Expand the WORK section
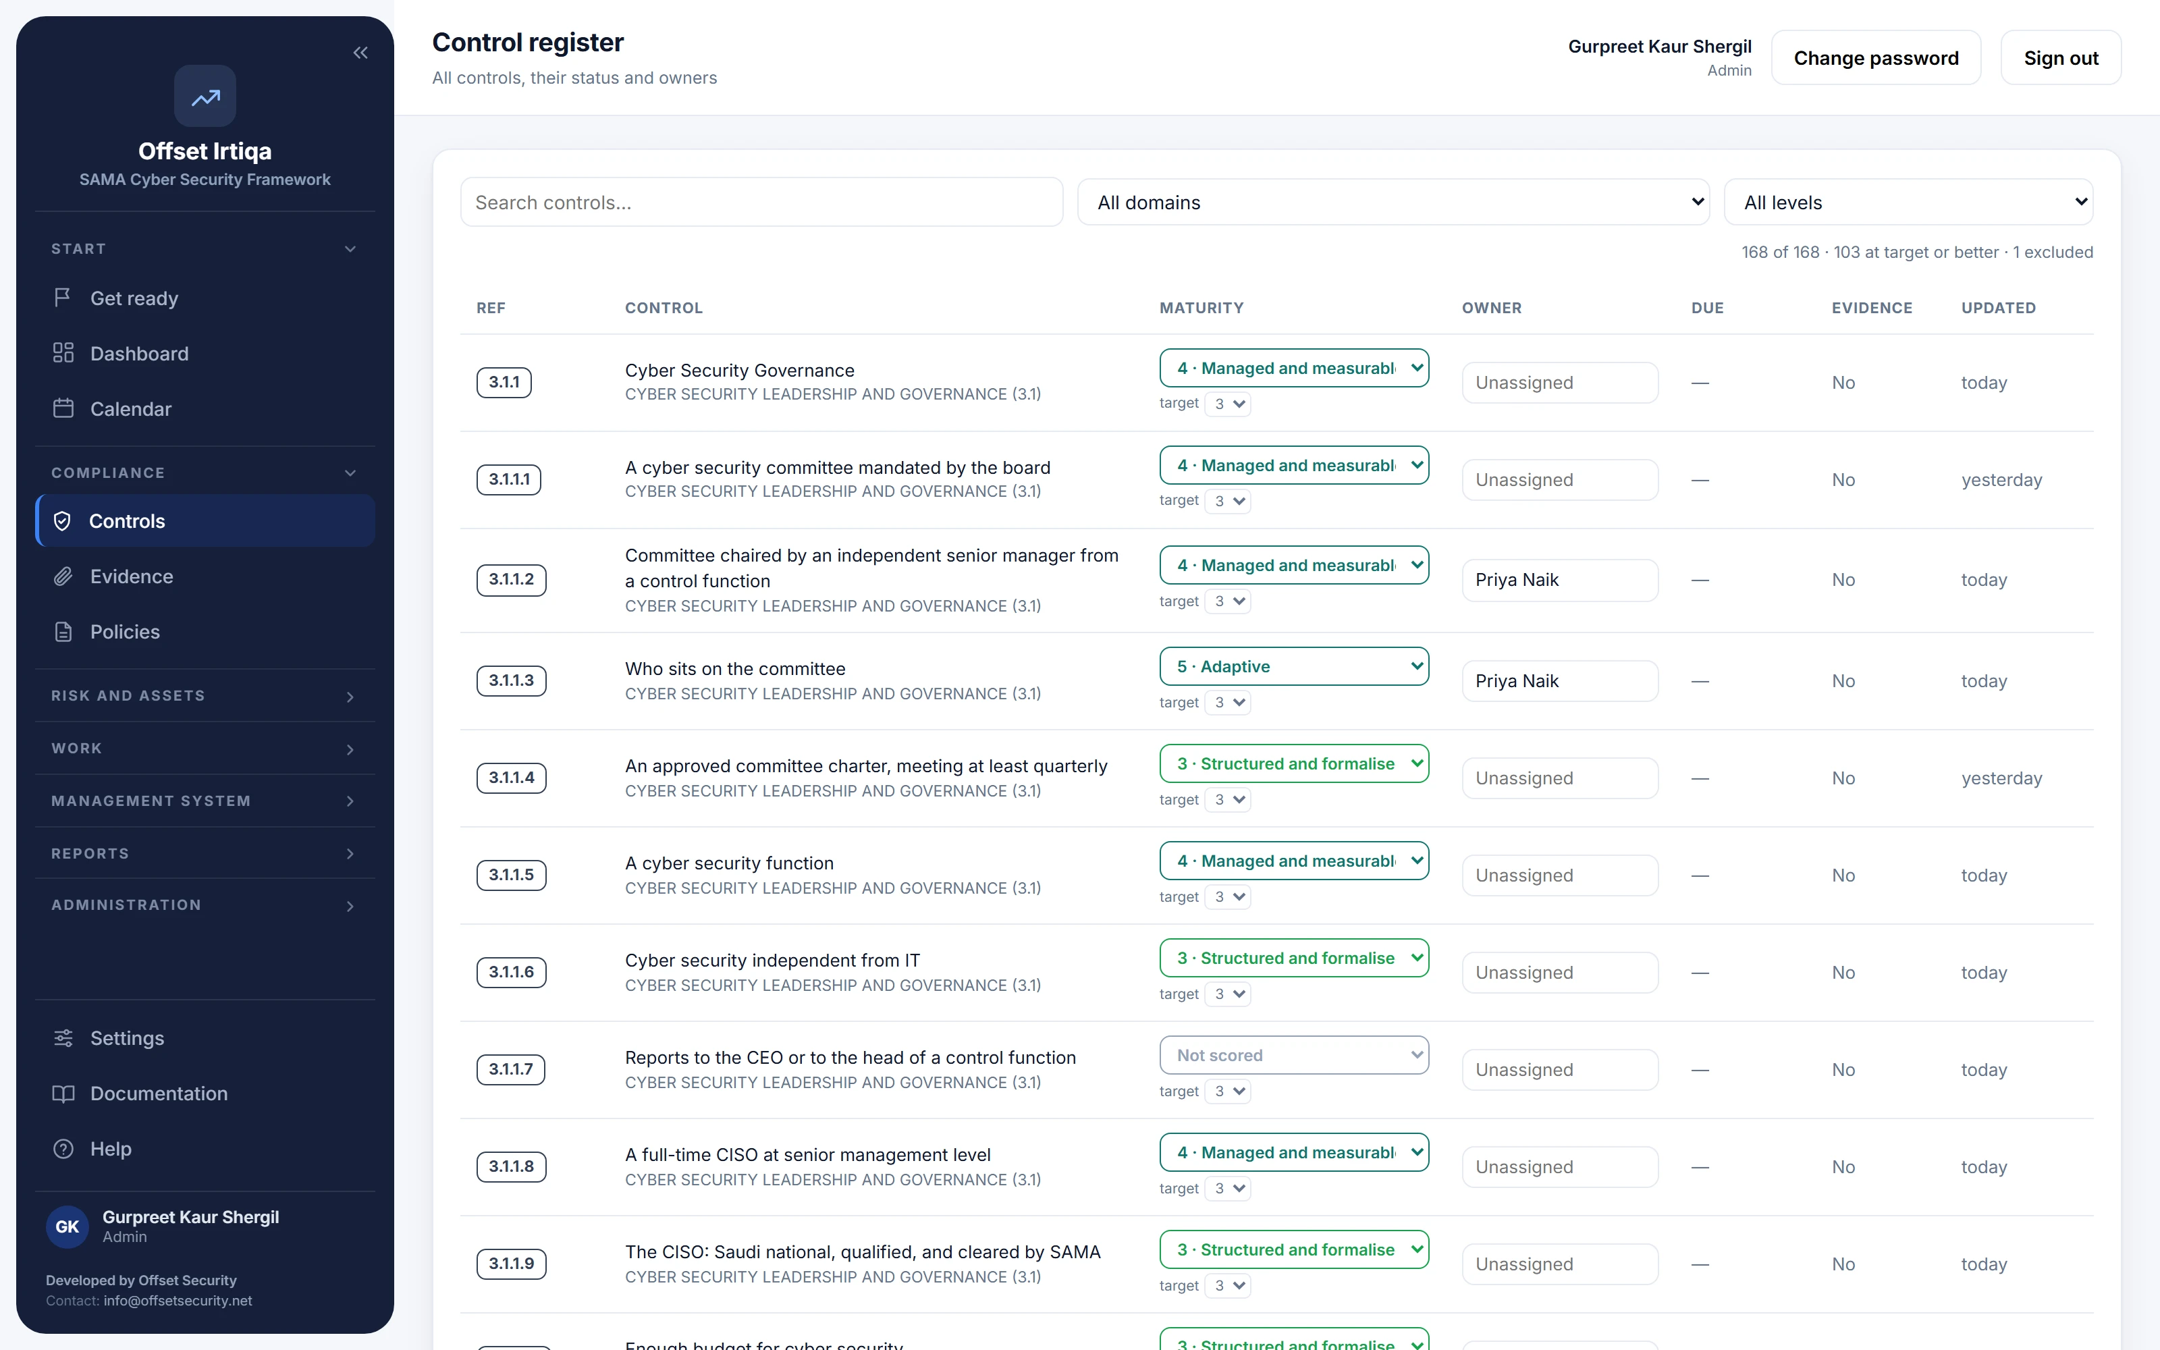The width and height of the screenshot is (2160, 1350). tap(205, 748)
